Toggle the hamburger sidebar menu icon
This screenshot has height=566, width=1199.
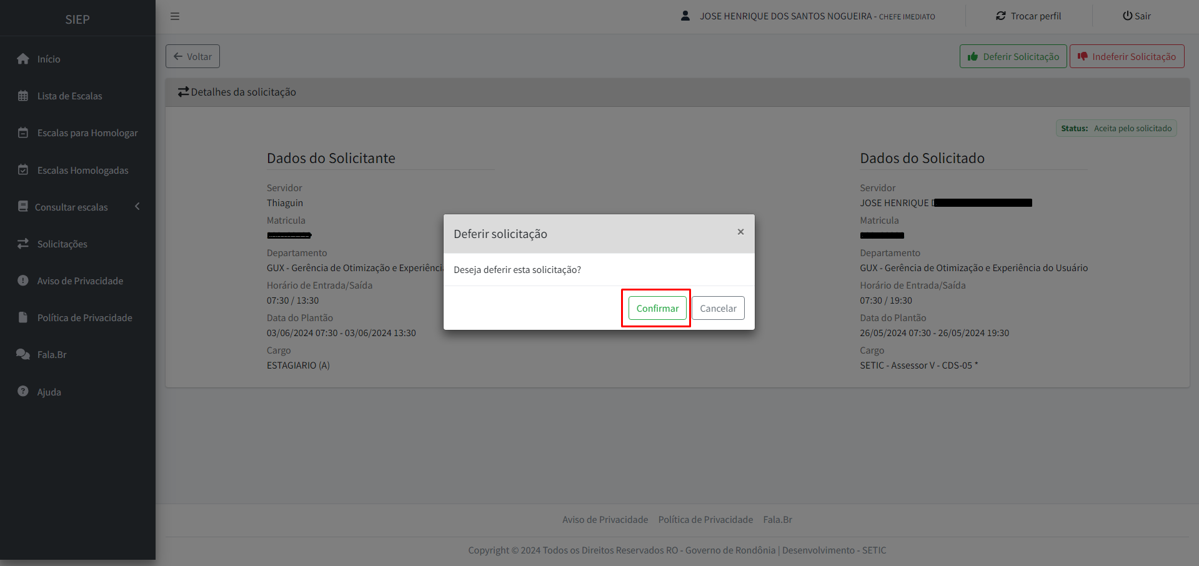pos(175,16)
